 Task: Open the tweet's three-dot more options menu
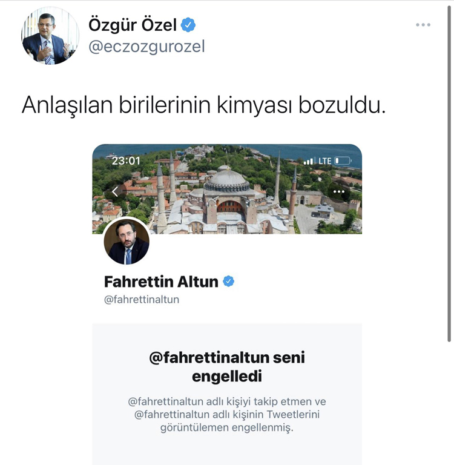pos(423,25)
